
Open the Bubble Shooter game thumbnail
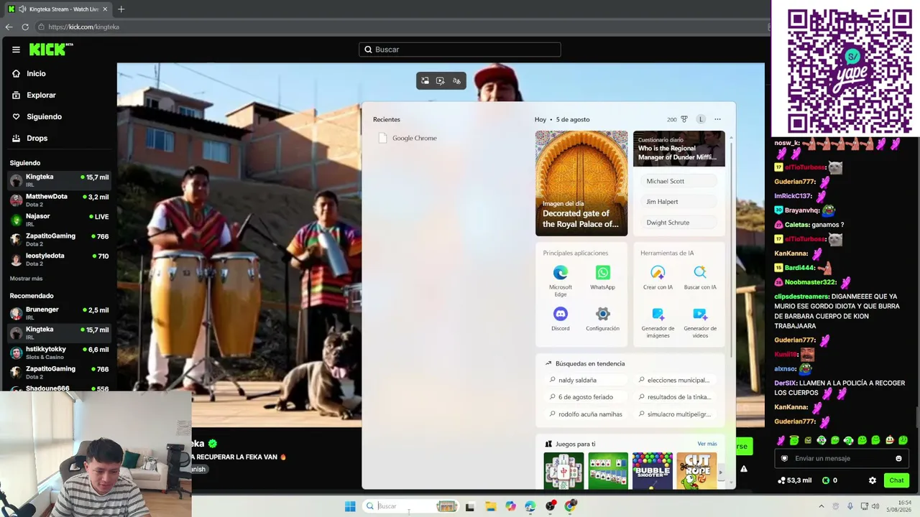click(653, 471)
